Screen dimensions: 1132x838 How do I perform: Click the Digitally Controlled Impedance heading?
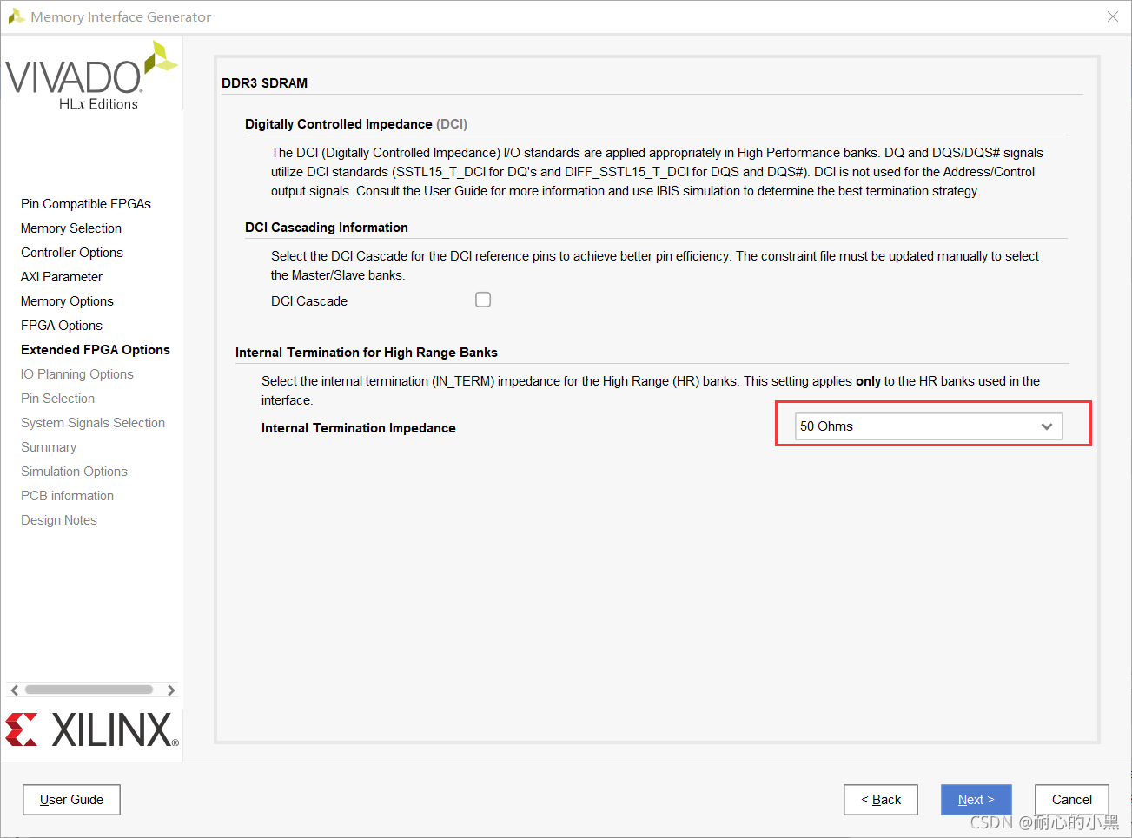(356, 124)
